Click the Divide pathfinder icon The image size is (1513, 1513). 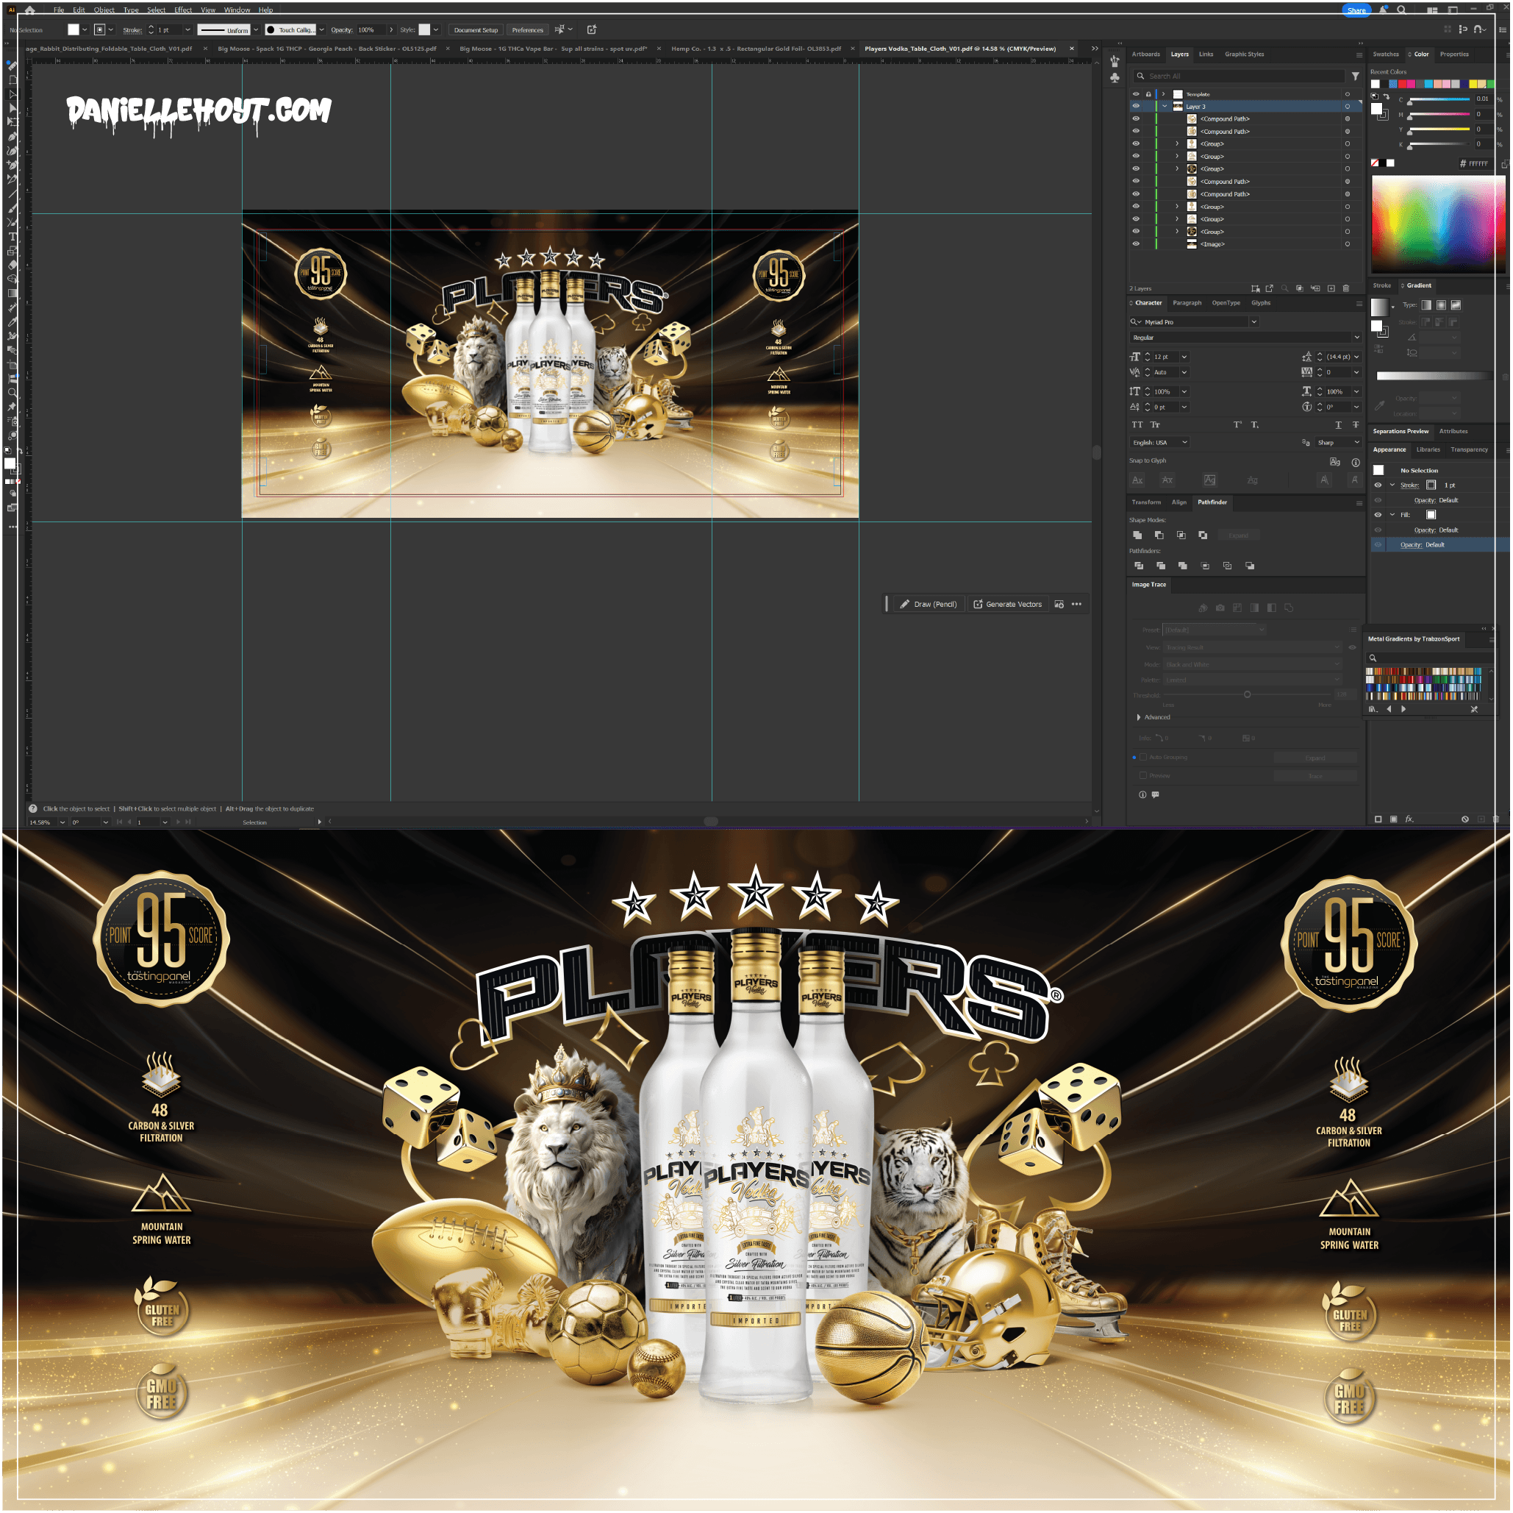coord(1138,566)
